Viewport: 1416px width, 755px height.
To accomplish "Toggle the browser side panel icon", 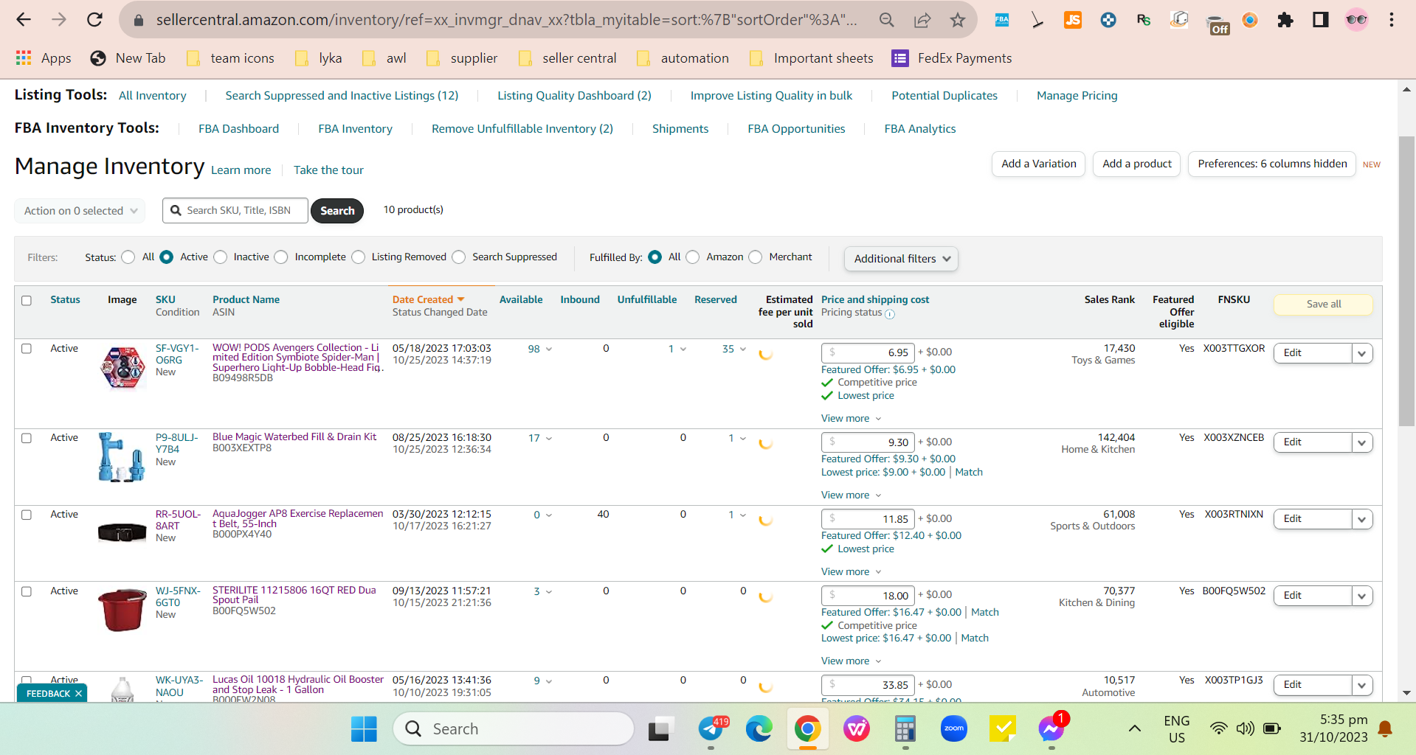I will pos(1321,20).
